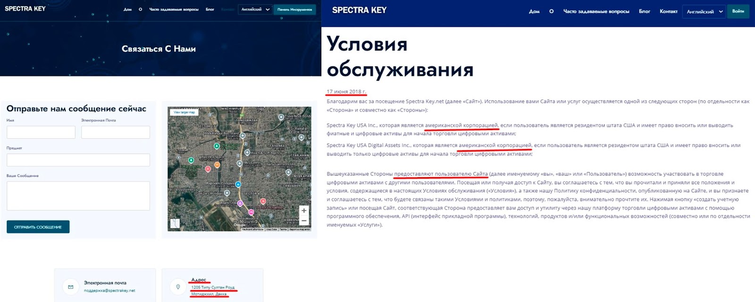
Task: Focus the Ваше Сообщение text area
Action: (x=78, y=196)
